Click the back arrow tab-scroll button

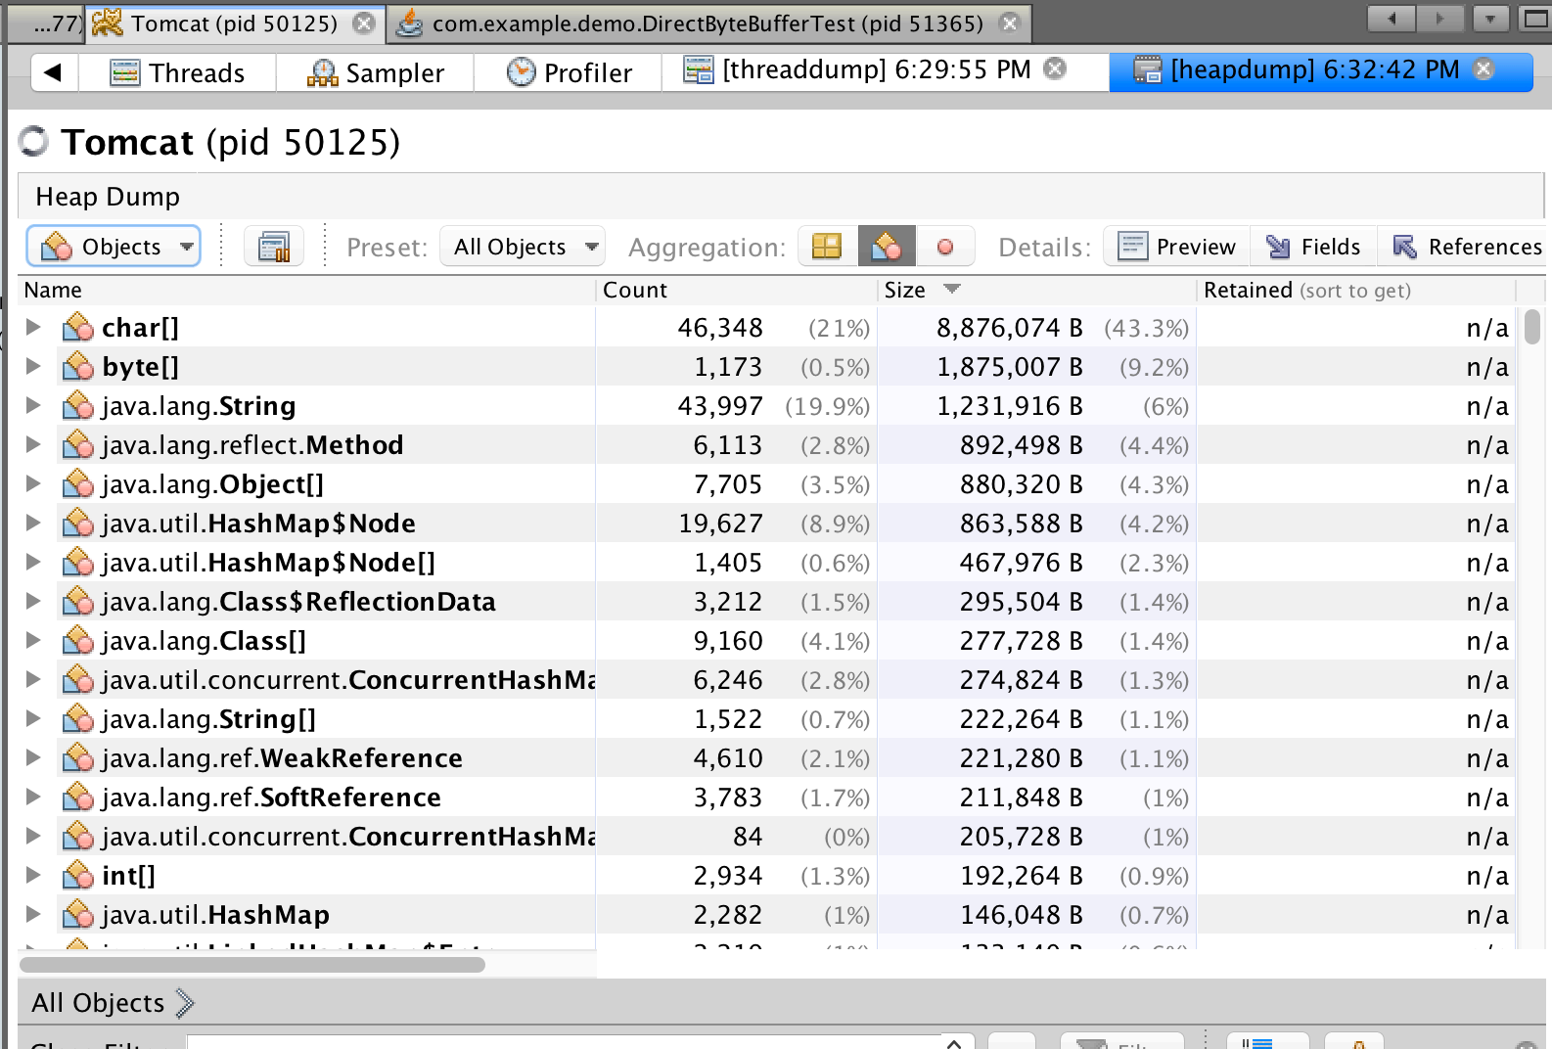(x=54, y=72)
